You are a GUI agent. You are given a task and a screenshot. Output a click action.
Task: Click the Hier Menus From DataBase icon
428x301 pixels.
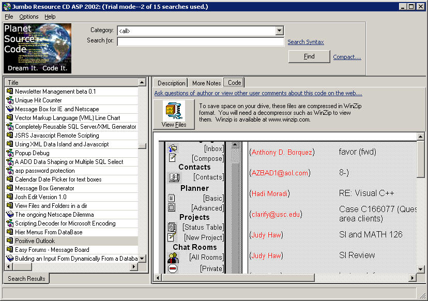point(10,232)
